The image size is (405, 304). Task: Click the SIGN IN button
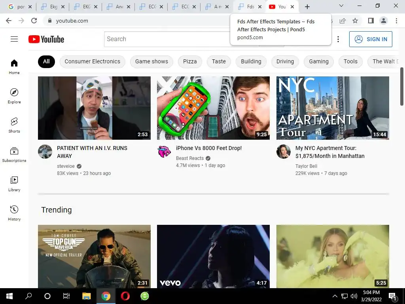[371, 39]
